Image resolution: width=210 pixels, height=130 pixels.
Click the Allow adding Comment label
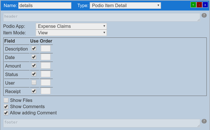pos(33,113)
